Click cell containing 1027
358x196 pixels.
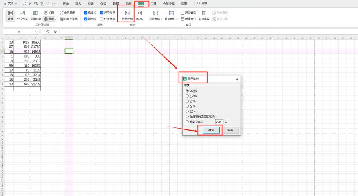click(x=22, y=42)
